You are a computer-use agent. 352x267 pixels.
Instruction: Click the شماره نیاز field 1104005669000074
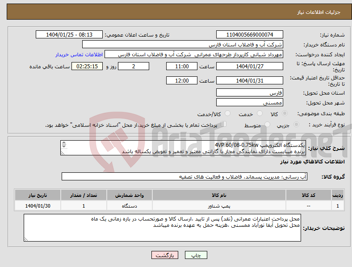[249, 34]
